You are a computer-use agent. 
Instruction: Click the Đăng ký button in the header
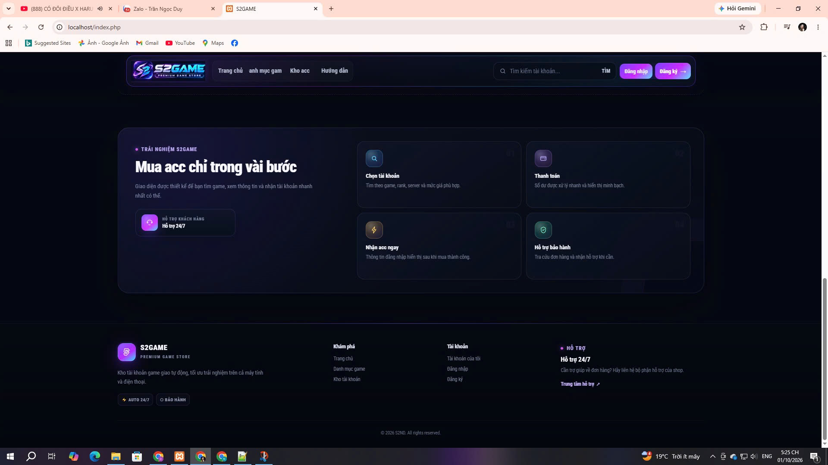click(673, 71)
